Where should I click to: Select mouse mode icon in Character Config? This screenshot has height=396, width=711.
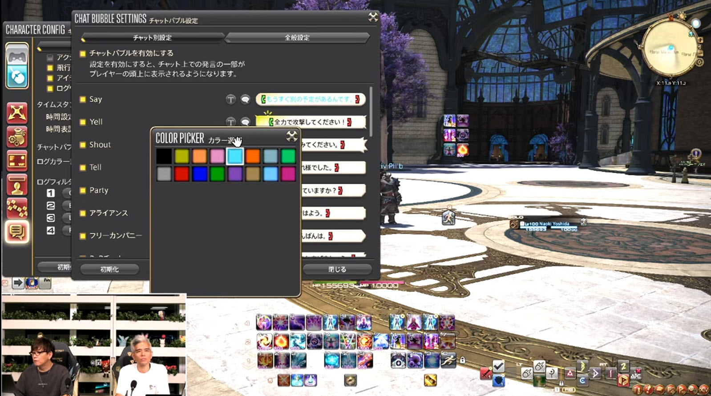click(17, 77)
